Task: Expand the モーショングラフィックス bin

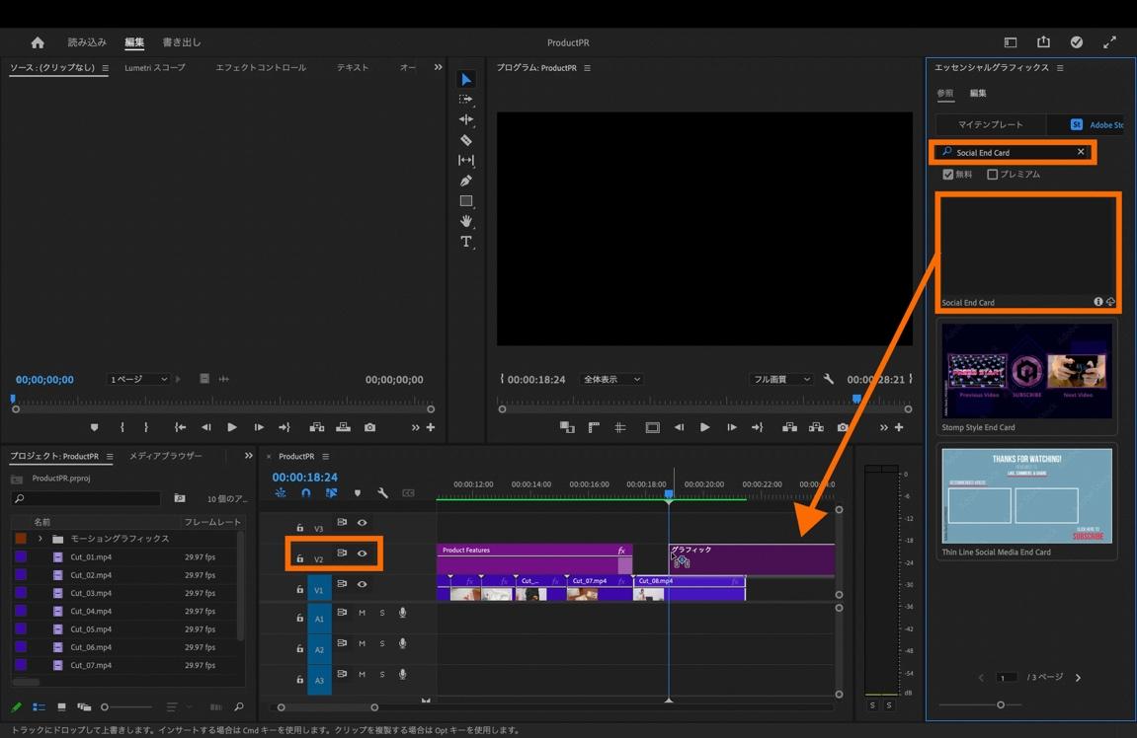Action: pos(40,539)
